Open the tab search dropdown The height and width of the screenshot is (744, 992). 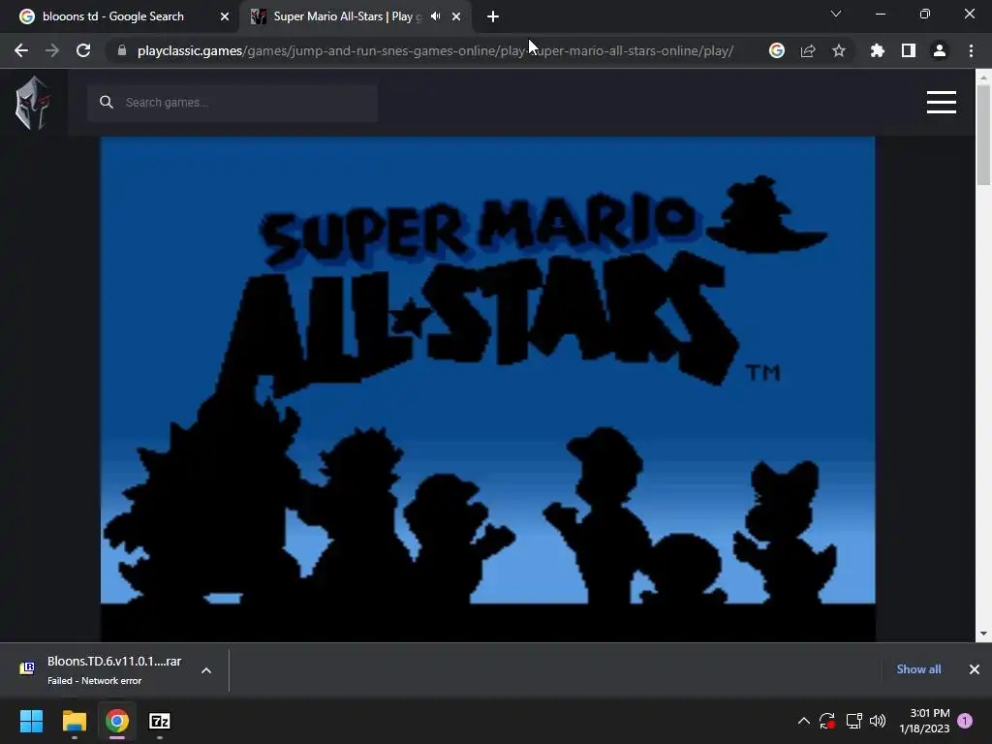[836, 14]
